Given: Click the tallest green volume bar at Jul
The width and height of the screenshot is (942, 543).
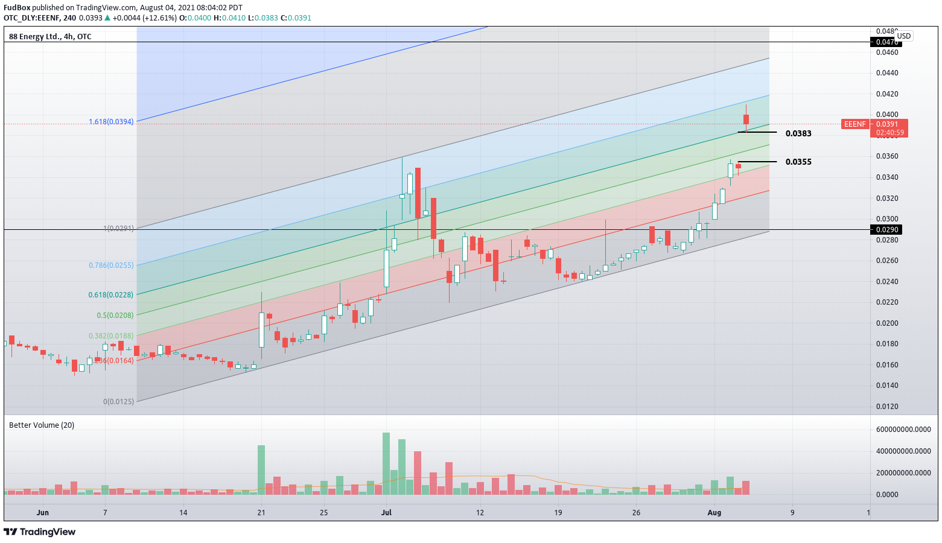Looking at the screenshot, I should coord(386,463).
